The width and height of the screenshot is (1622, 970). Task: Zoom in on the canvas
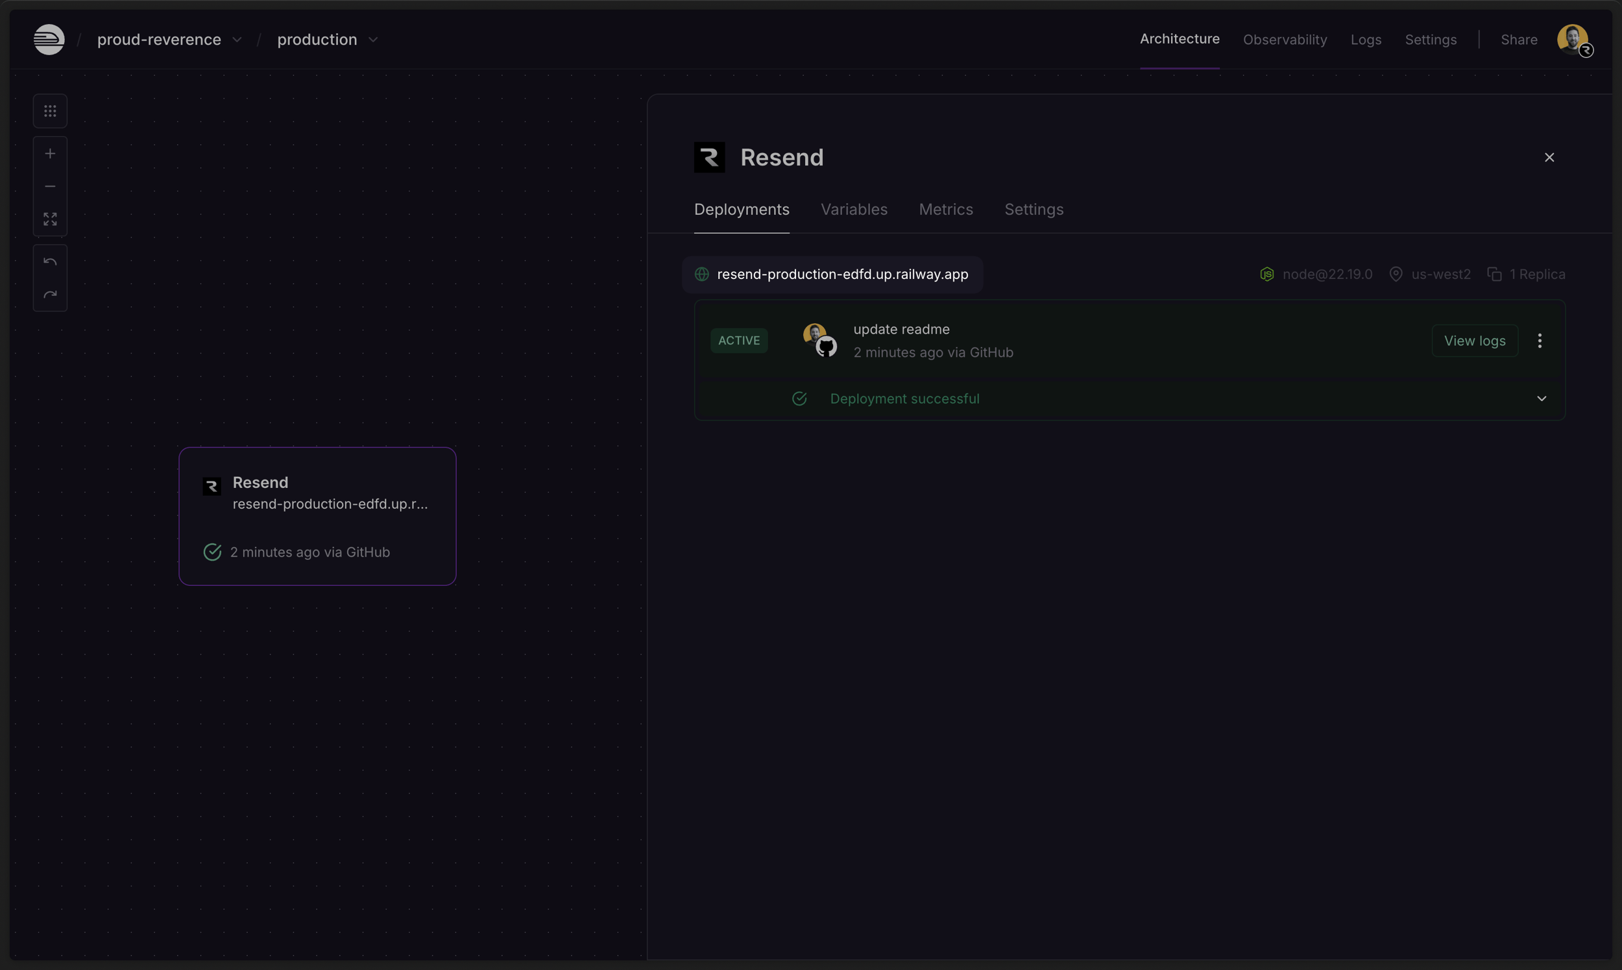[51, 154]
